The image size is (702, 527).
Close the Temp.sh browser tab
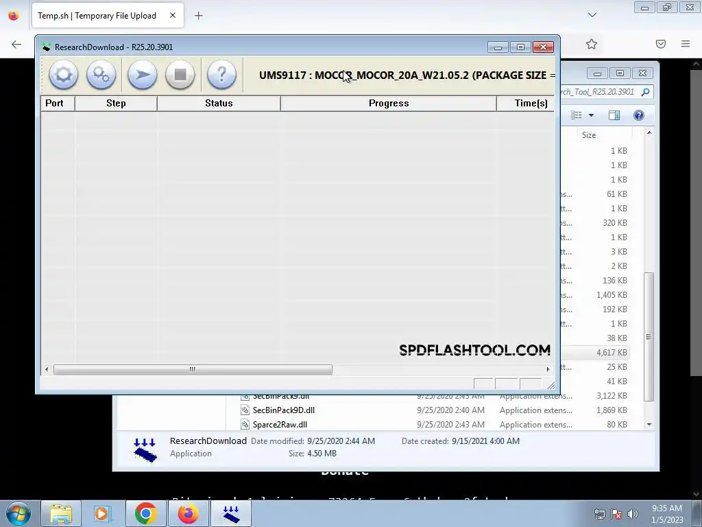point(172,16)
